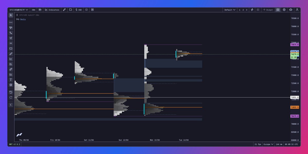Select the two-point path drawing tool

[x=11, y=33]
